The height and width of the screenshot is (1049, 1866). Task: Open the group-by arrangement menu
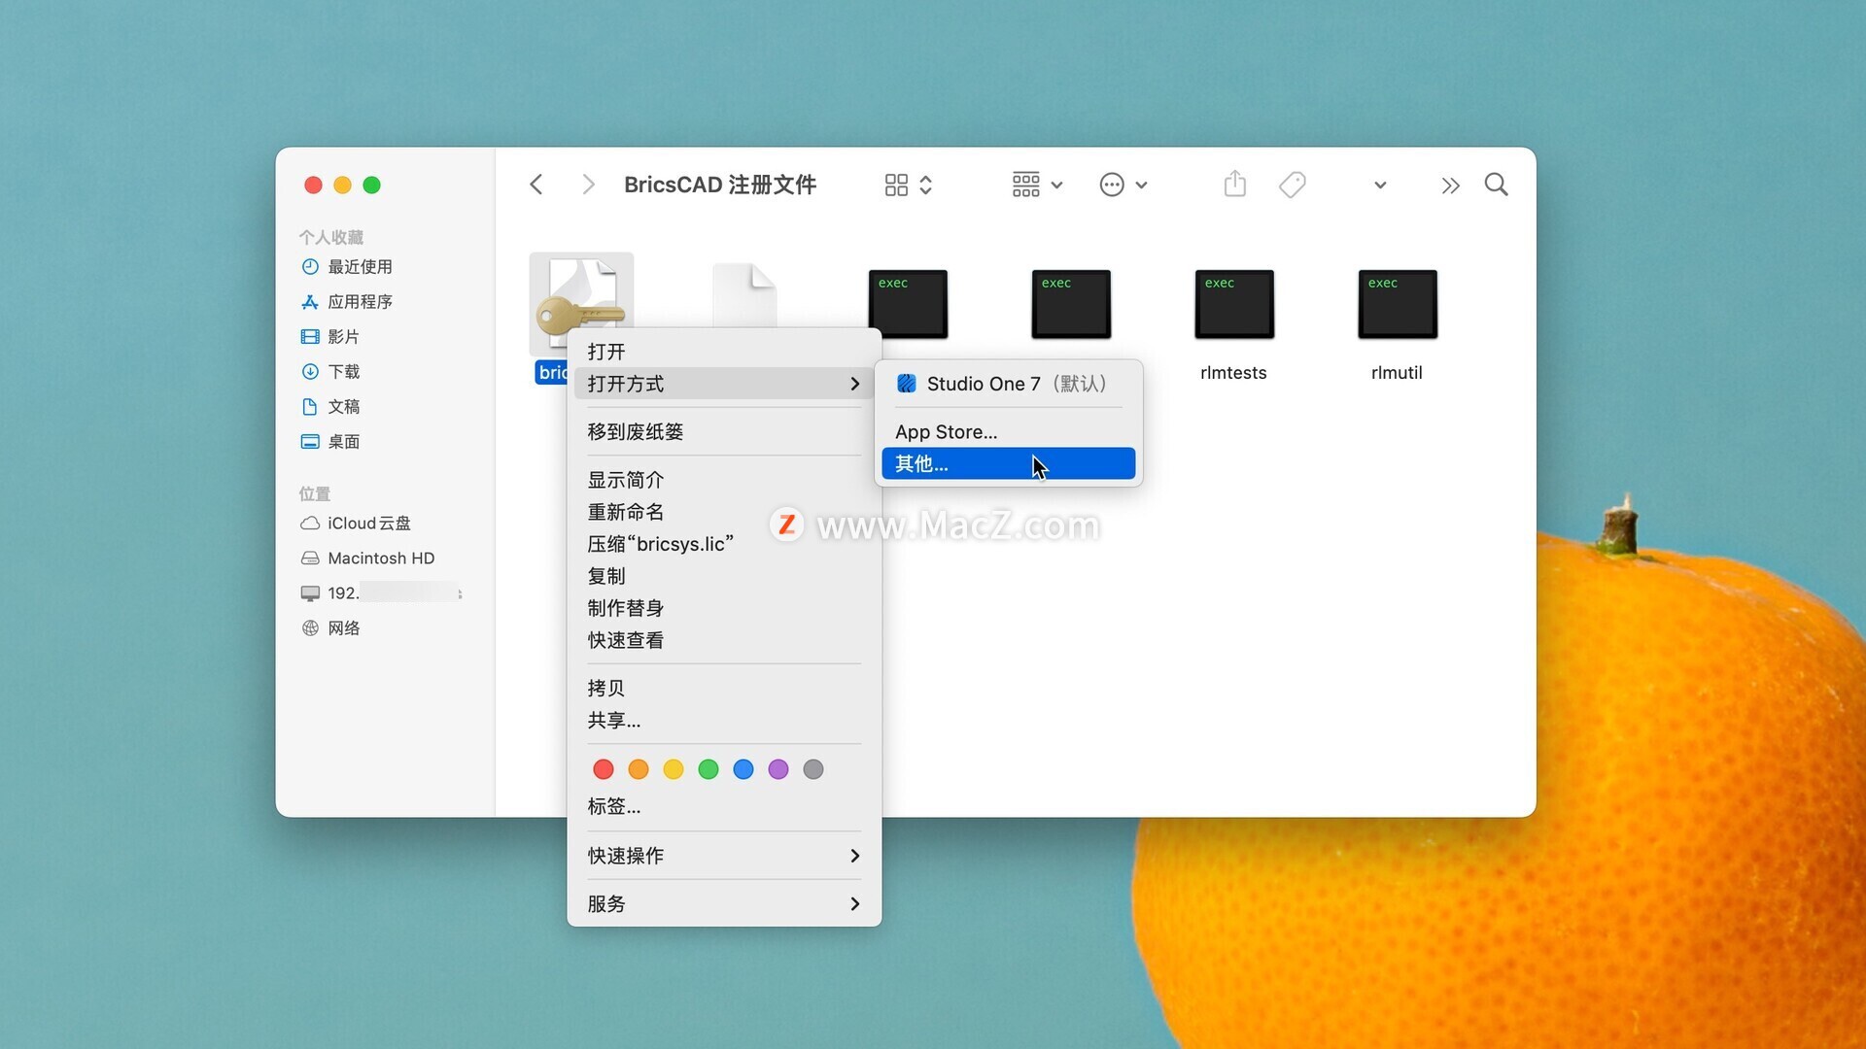pyautogui.click(x=1037, y=185)
